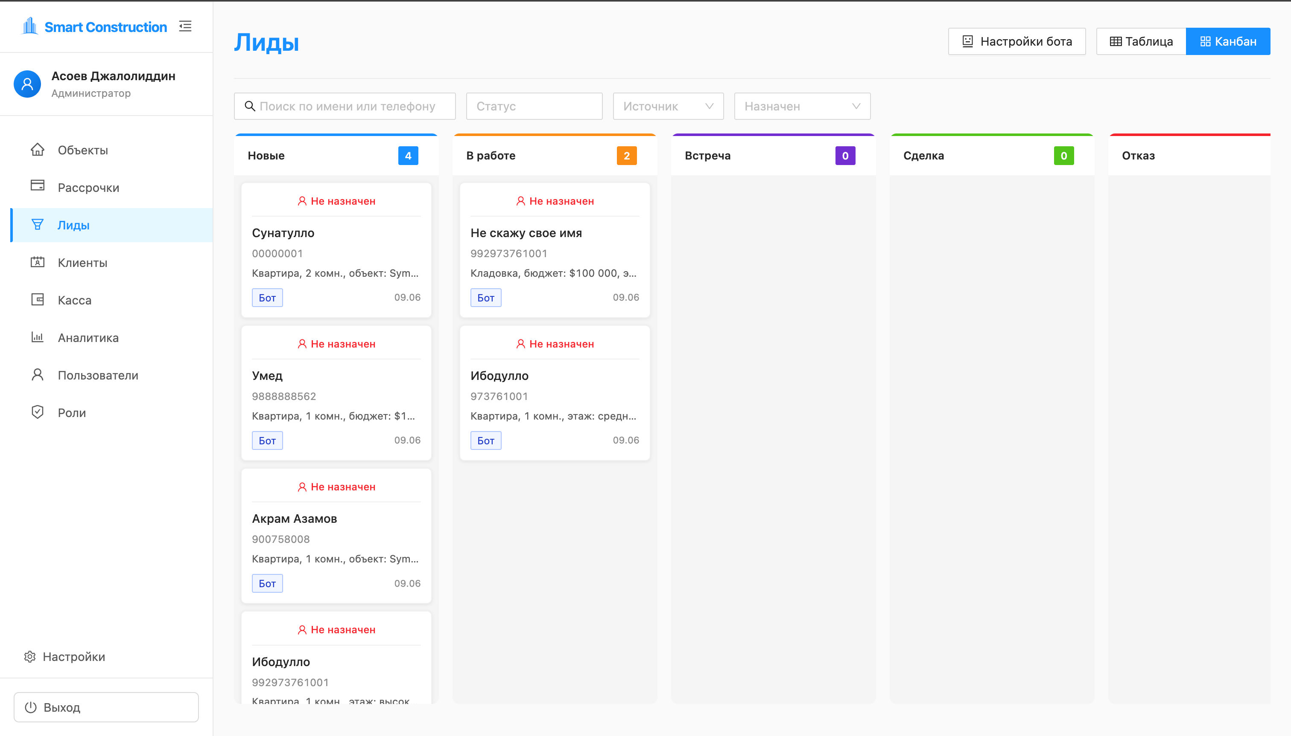Click the Лиды page heading
The height and width of the screenshot is (736, 1291).
266,43
